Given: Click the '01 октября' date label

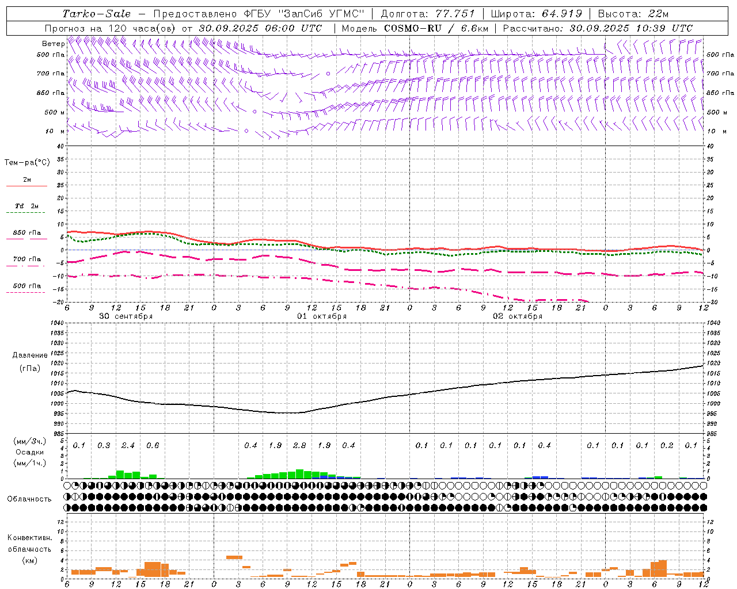Looking at the screenshot, I should click(x=322, y=316).
